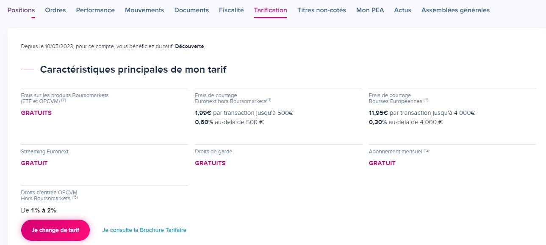Go to the Performance tab
The width and height of the screenshot is (546, 245).
tap(95, 10)
